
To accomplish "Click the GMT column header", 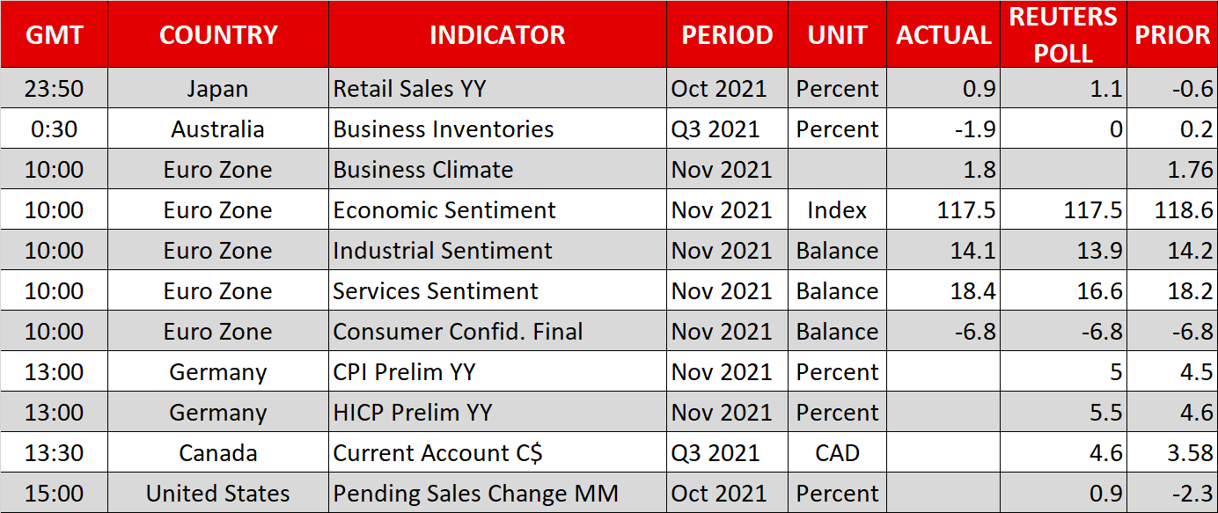I will tap(55, 35).
